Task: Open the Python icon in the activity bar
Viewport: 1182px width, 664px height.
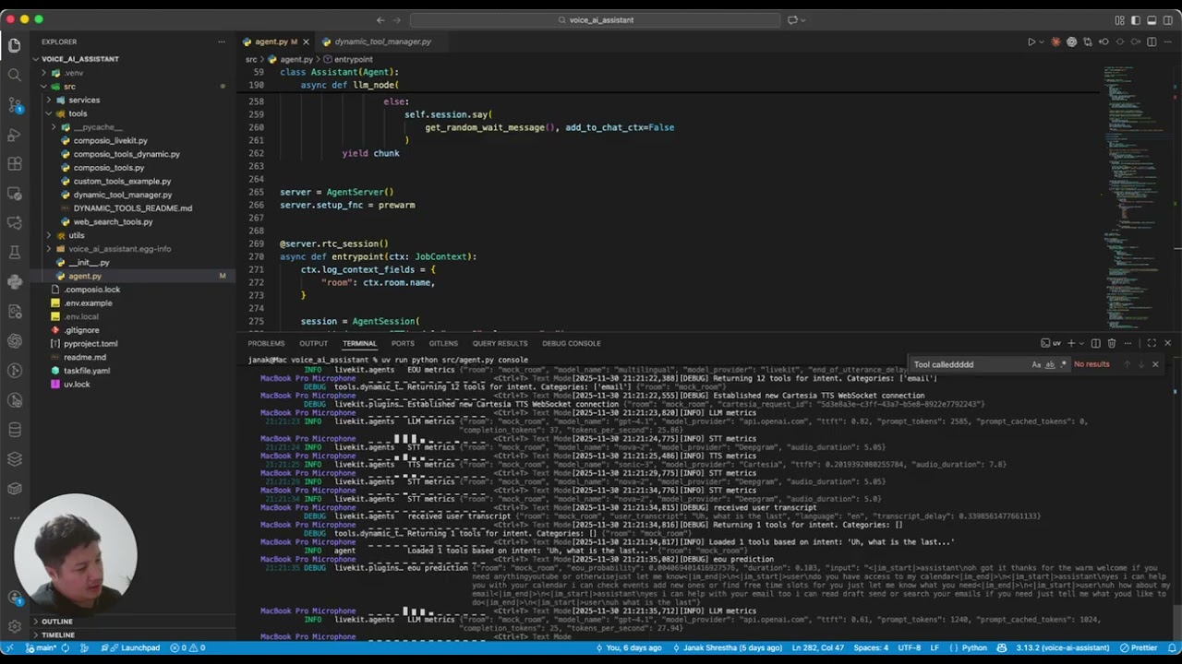Action: click(x=14, y=282)
